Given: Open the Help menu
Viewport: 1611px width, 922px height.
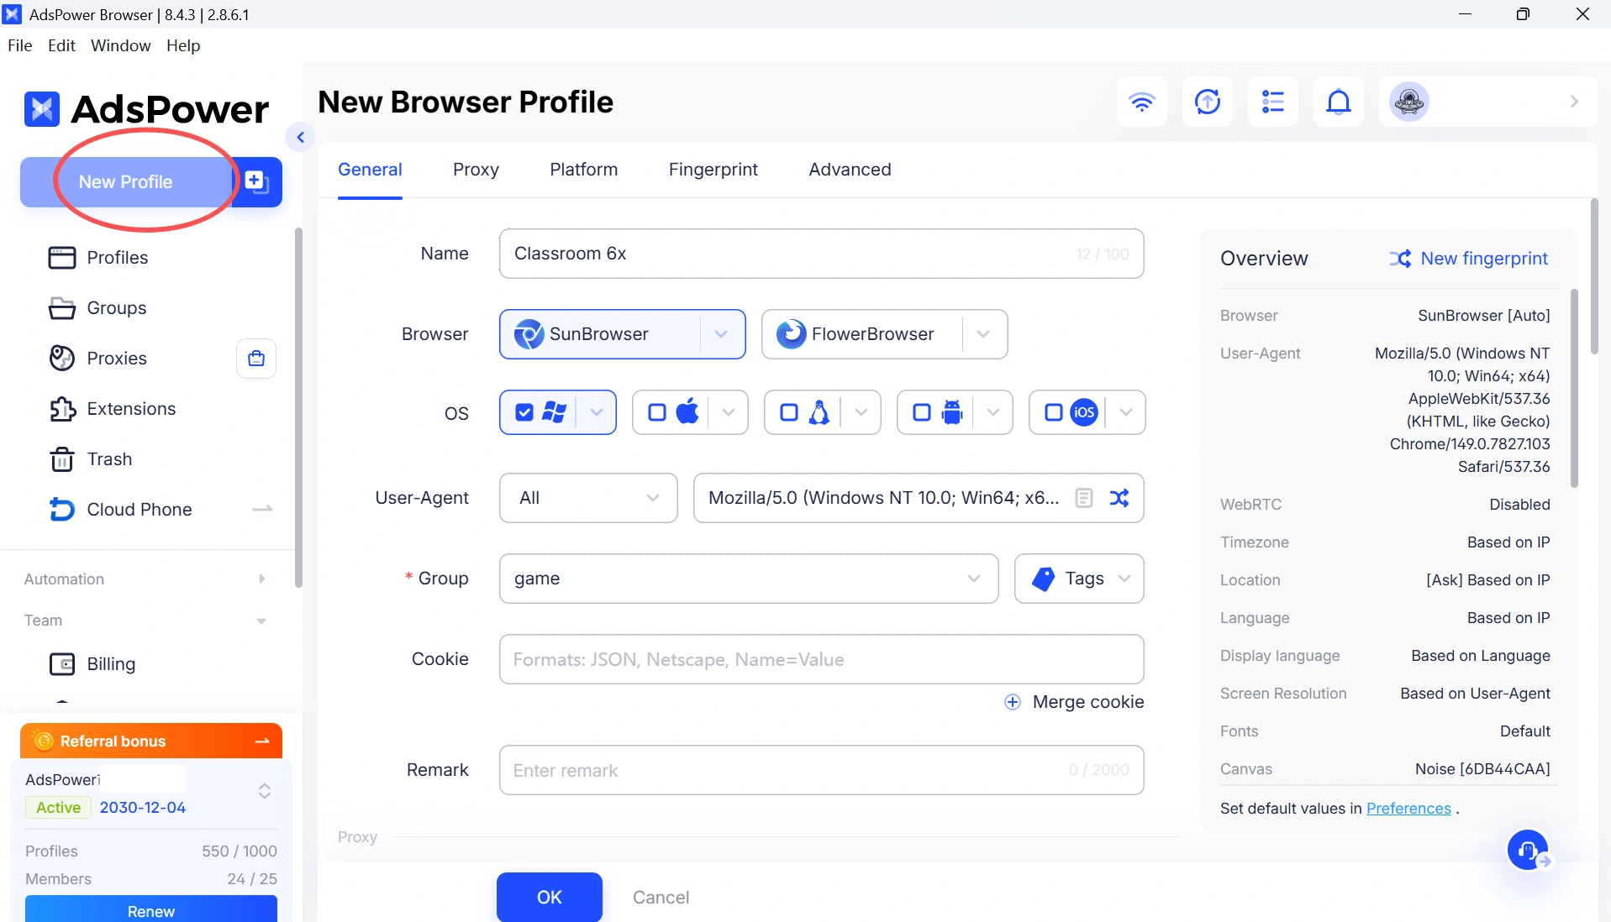Looking at the screenshot, I should (x=183, y=45).
